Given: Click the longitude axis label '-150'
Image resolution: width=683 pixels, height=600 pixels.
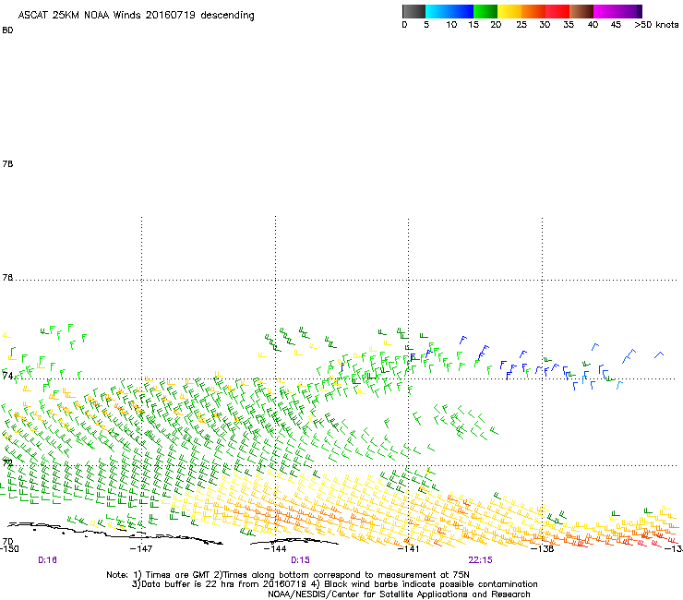Looking at the screenshot, I should point(9,549).
